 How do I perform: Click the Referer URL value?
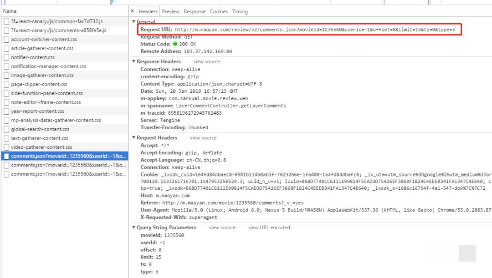[x=233, y=203]
